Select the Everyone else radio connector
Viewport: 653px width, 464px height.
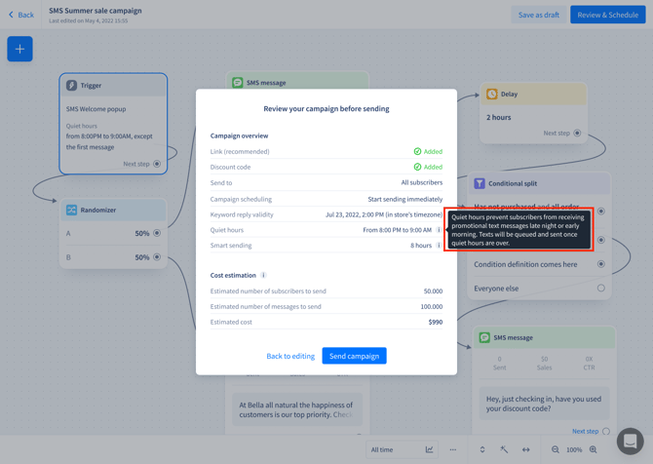[601, 288]
